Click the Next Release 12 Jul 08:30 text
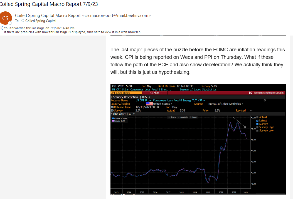This screenshot has width=293, height=199. tap(176, 86)
